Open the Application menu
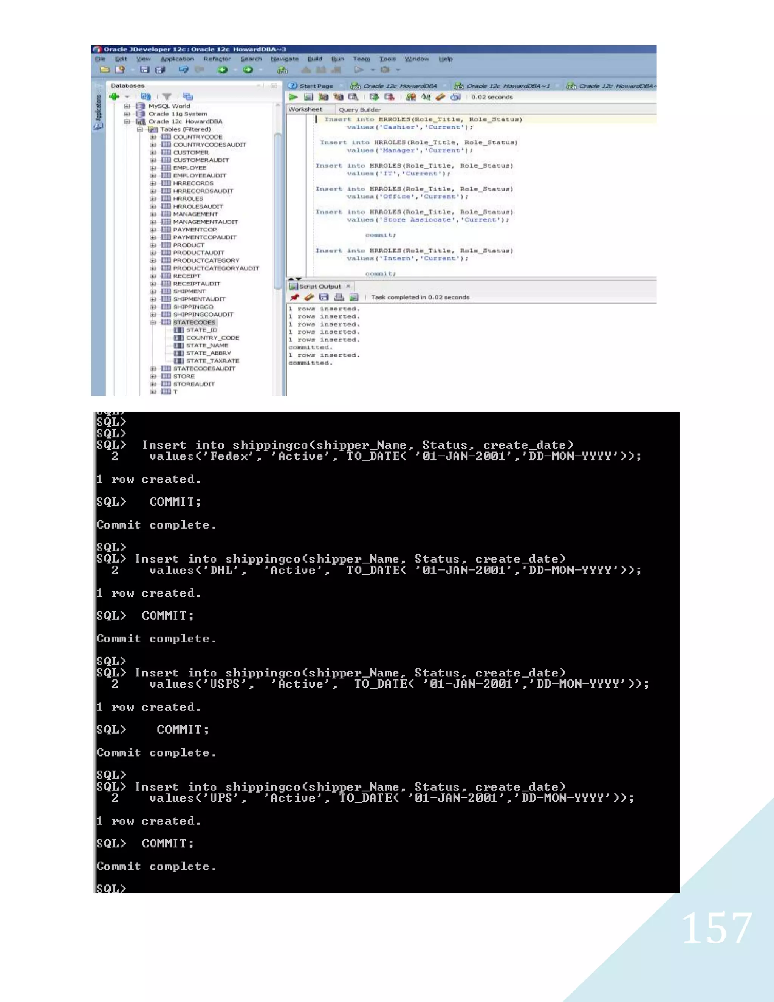 click(177, 59)
